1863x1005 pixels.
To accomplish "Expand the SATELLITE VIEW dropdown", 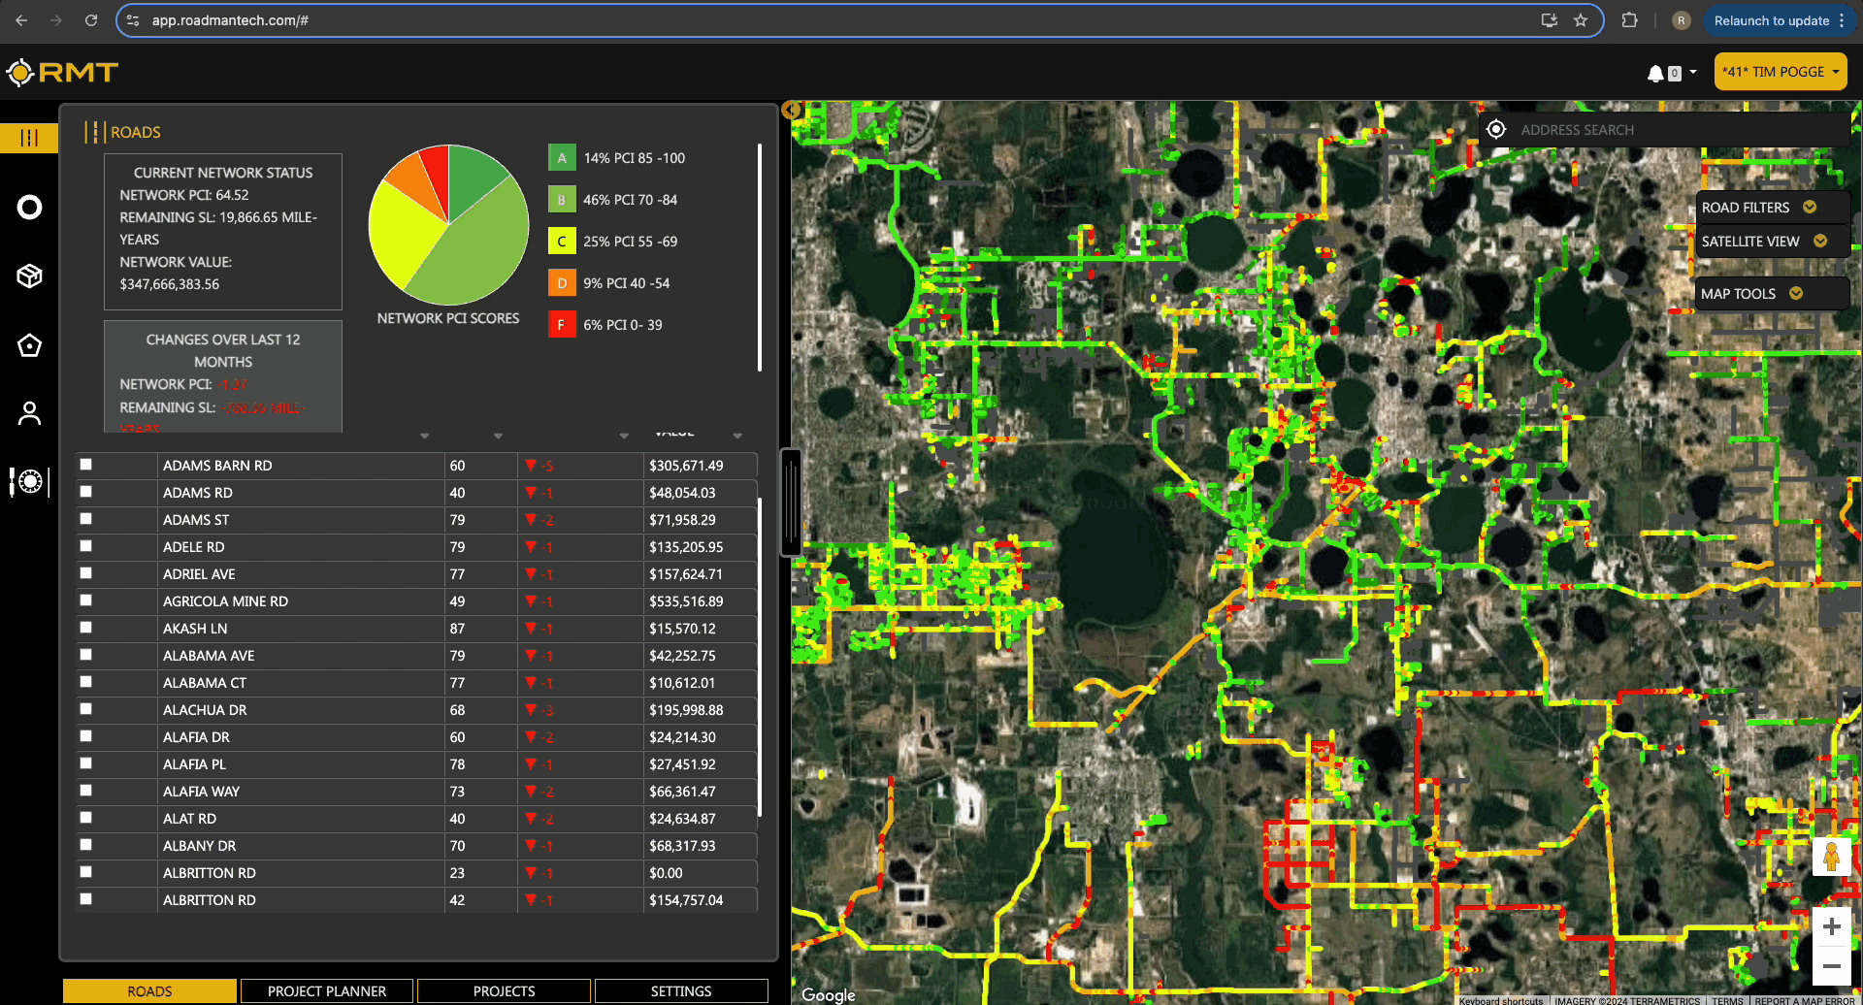I will tap(1763, 242).
